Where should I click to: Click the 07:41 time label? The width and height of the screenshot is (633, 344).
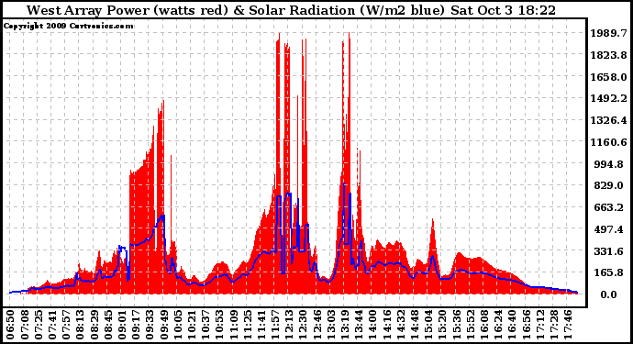pos(52,325)
